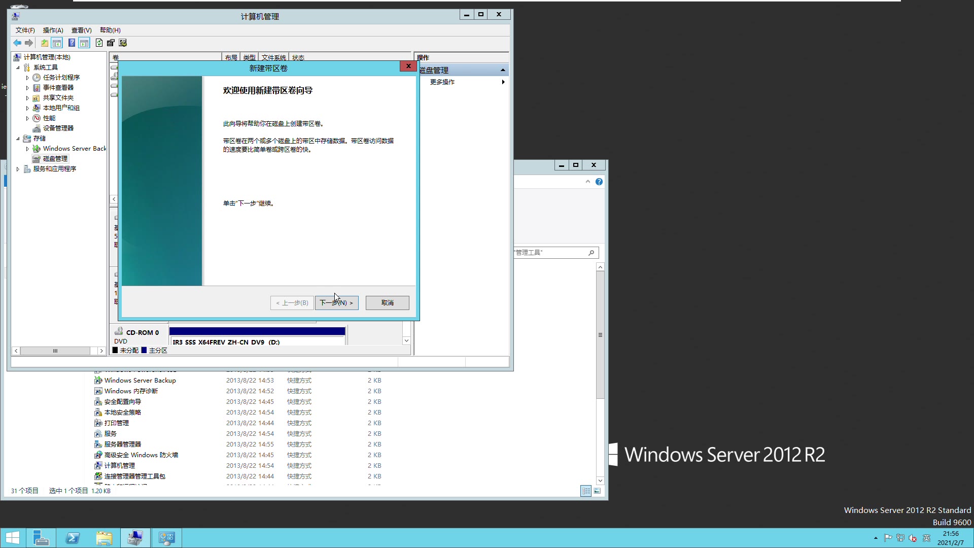The height and width of the screenshot is (548, 974).
Task: Open the 查看(V) menu
Action: (81, 30)
